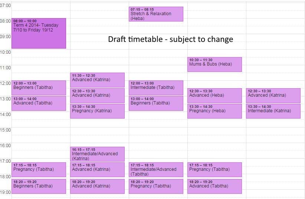This screenshot has height=199, width=305.
Task: Select the 18:20 Pregnancy (Tabitha) class
Action: point(156,186)
